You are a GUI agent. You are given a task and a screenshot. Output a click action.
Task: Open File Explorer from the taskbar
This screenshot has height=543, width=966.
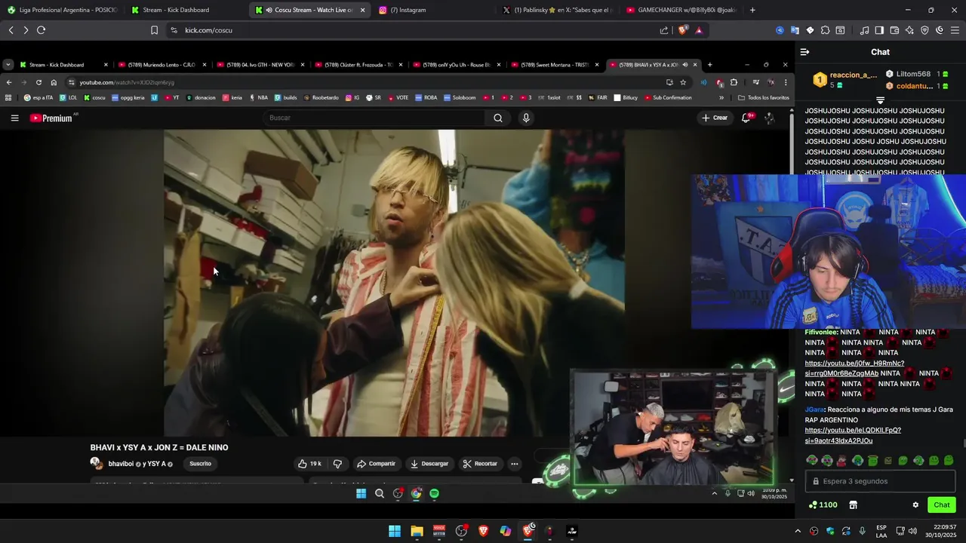[417, 531]
